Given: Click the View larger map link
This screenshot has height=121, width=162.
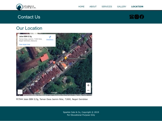Looking at the screenshot, I should (x=25, y=45).
